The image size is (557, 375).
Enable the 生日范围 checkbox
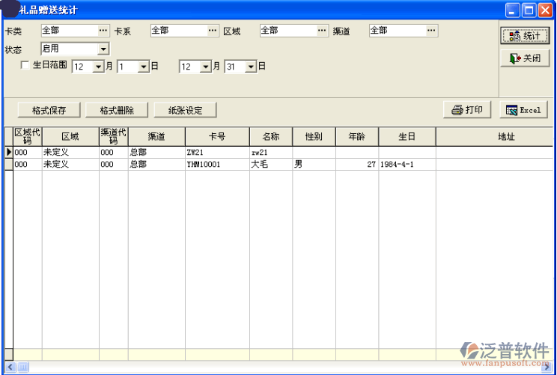(25, 65)
